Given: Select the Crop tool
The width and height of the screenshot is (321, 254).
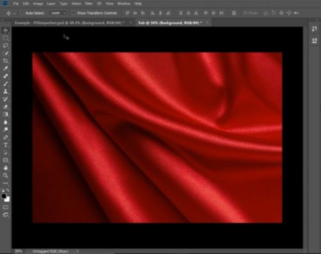Looking at the screenshot, I should click(x=6, y=61).
